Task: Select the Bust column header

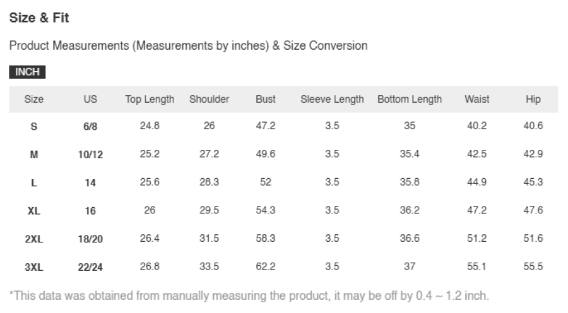Action: tap(266, 99)
